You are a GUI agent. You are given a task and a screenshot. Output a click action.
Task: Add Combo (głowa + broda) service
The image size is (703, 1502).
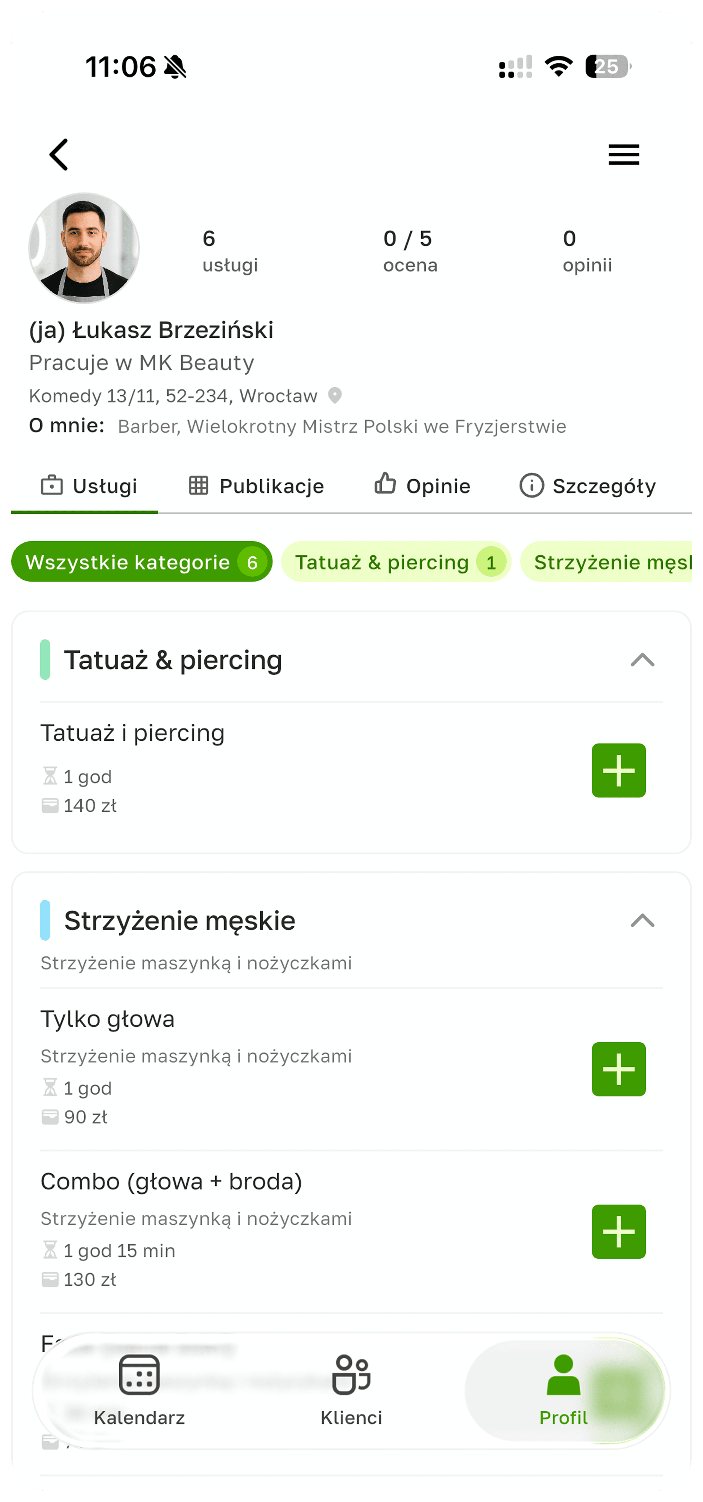[618, 1231]
